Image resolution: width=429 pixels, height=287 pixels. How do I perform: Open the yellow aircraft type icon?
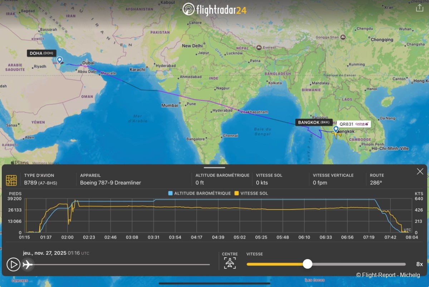point(11,180)
